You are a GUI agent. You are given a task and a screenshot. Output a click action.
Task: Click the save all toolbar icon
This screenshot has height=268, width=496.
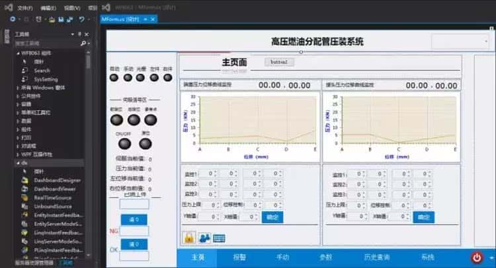(x=69, y=20)
